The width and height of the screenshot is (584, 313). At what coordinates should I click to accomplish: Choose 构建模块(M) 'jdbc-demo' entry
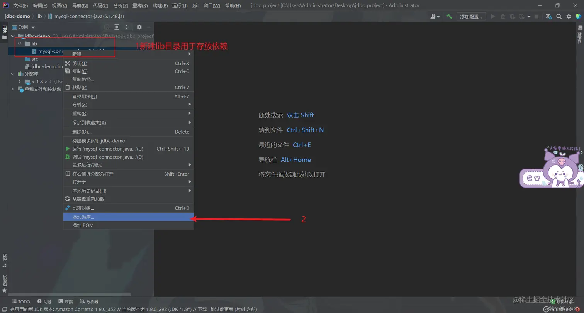coord(128,141)
